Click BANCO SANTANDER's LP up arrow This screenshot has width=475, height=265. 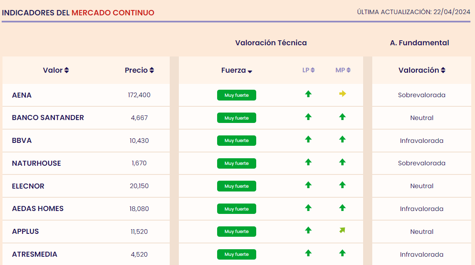coord(308,117)
